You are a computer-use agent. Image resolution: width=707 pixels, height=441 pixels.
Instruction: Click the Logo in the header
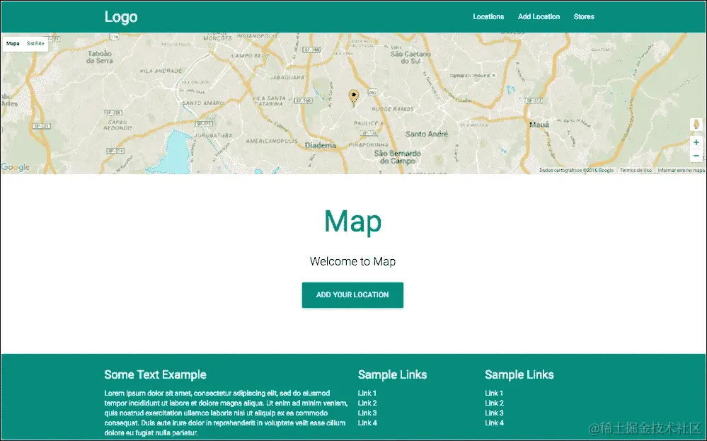click(120, 16)
